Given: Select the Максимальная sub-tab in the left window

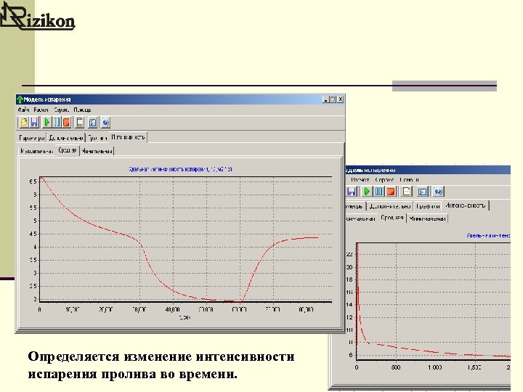Looking at the screenshot, I should (x=37, y=151).
